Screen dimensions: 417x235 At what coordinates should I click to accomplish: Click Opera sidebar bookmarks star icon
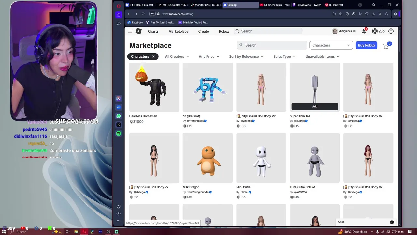click(x=119, y=23)
